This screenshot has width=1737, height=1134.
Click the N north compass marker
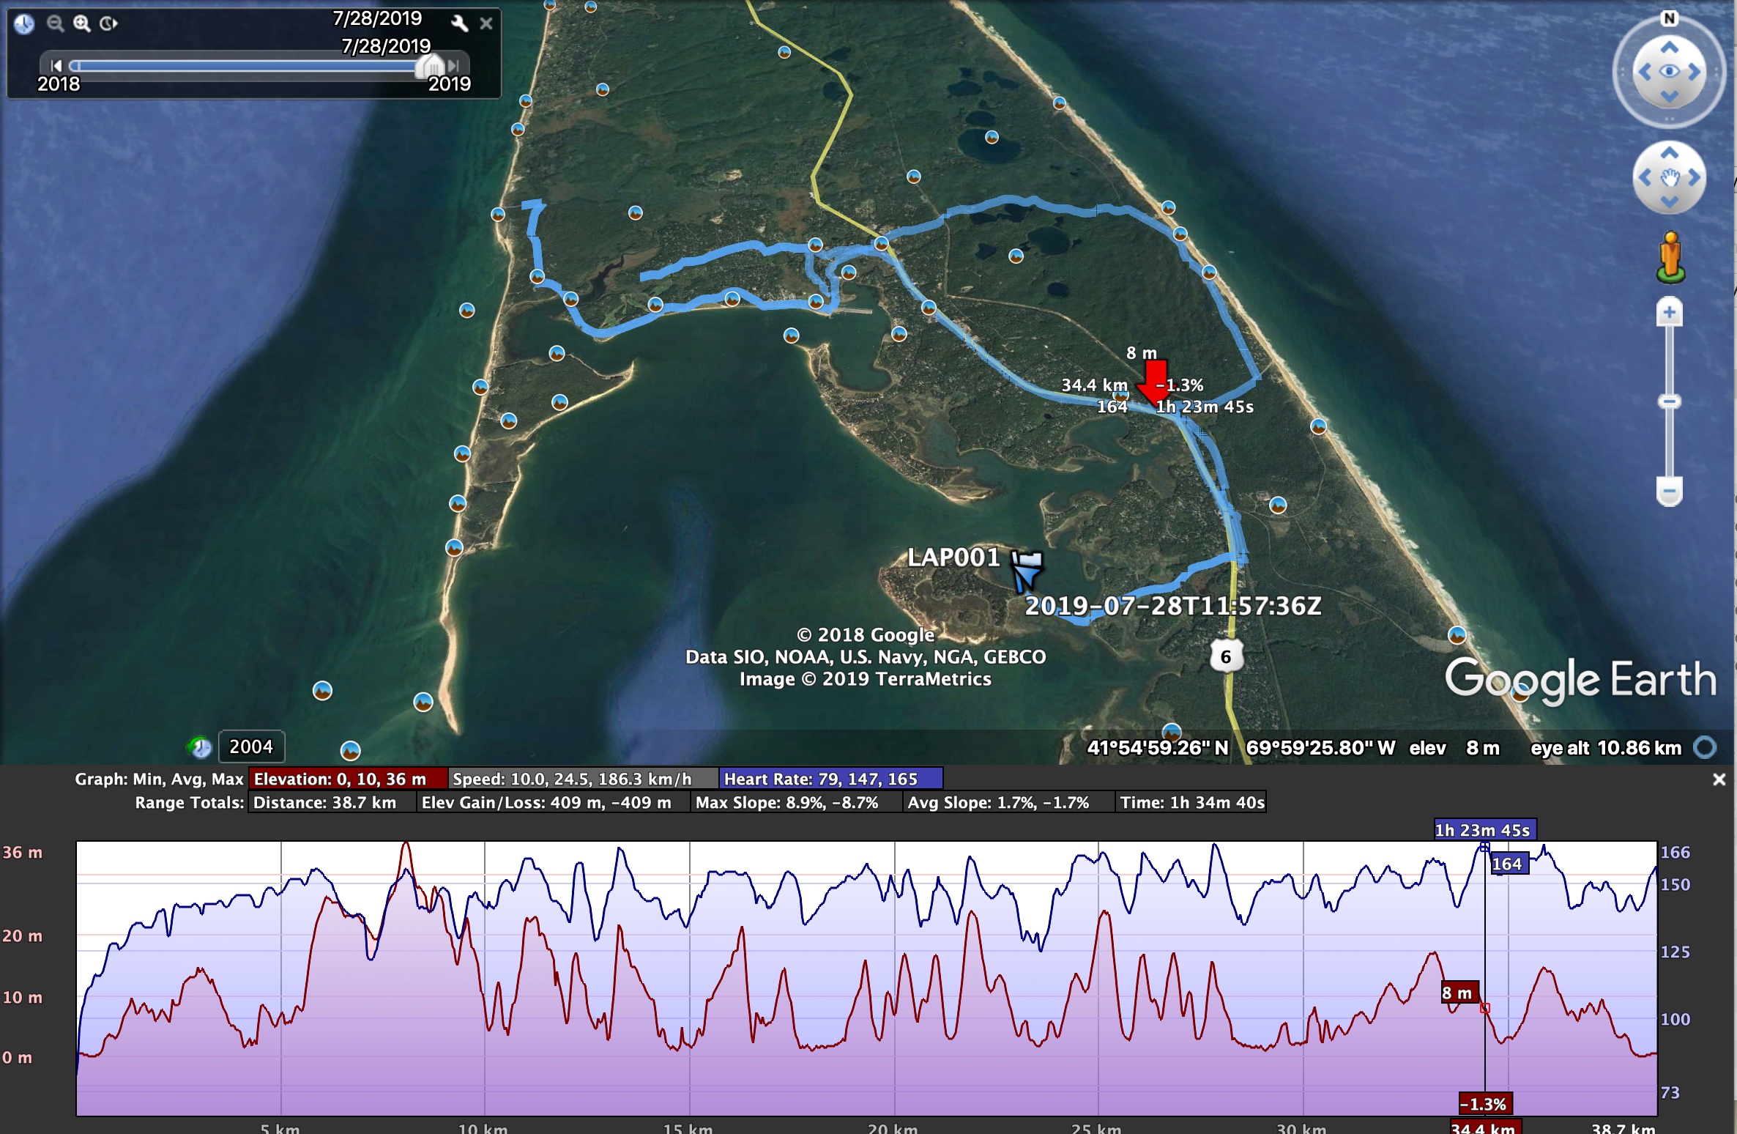pos(1669,18)
